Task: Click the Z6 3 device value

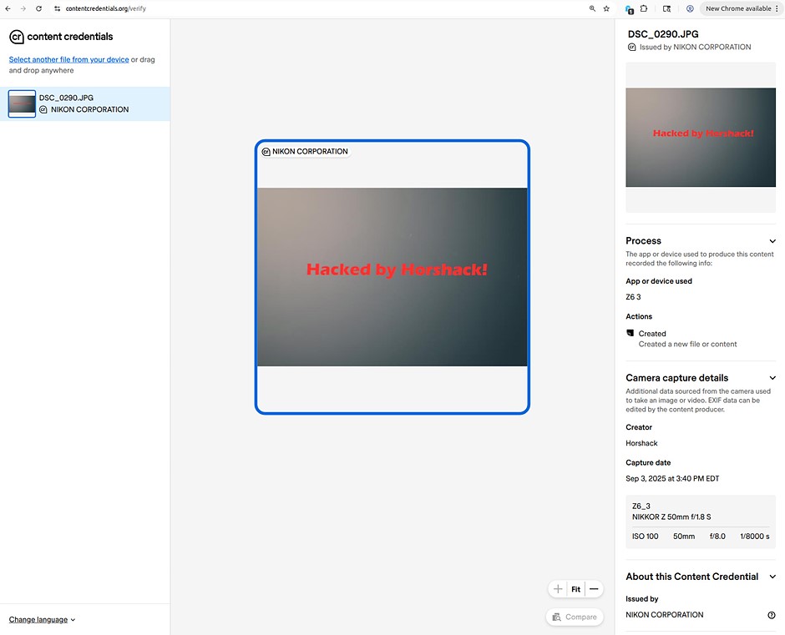Action: (633, 297)
